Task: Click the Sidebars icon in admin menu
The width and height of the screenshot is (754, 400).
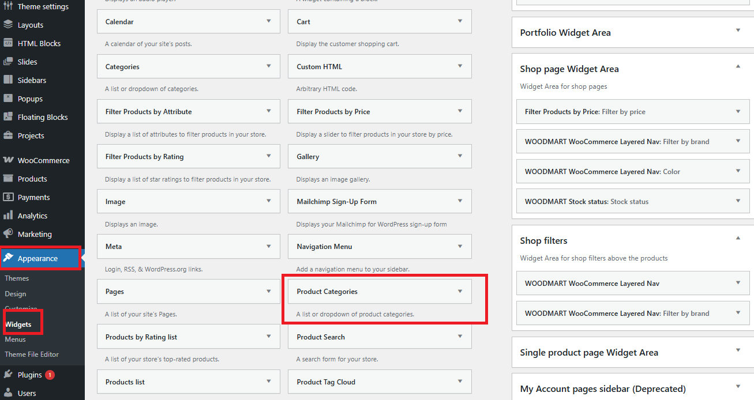Action: coord(8,80)
